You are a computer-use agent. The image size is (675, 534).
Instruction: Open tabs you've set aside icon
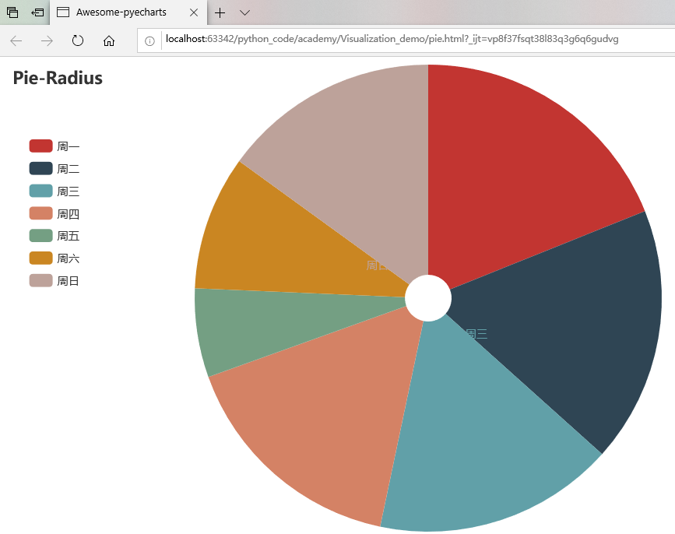click(12, 12)
